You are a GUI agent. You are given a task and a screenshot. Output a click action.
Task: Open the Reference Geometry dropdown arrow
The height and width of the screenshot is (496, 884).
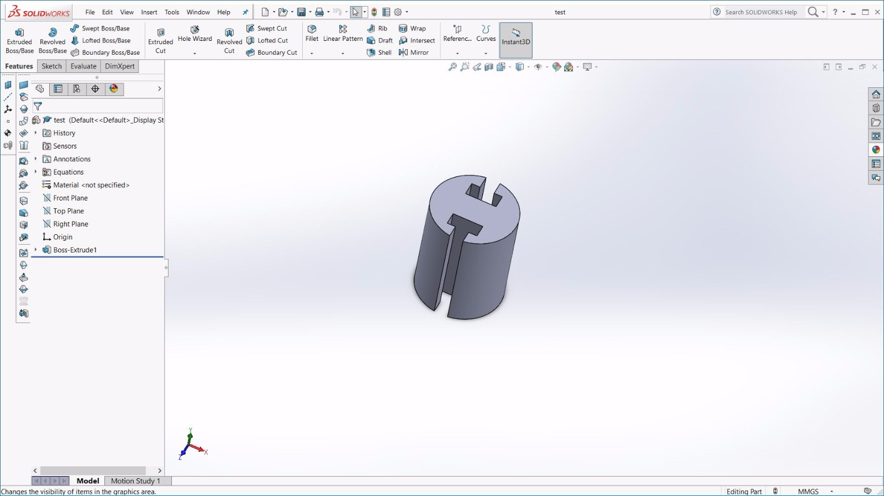point(457,54)
